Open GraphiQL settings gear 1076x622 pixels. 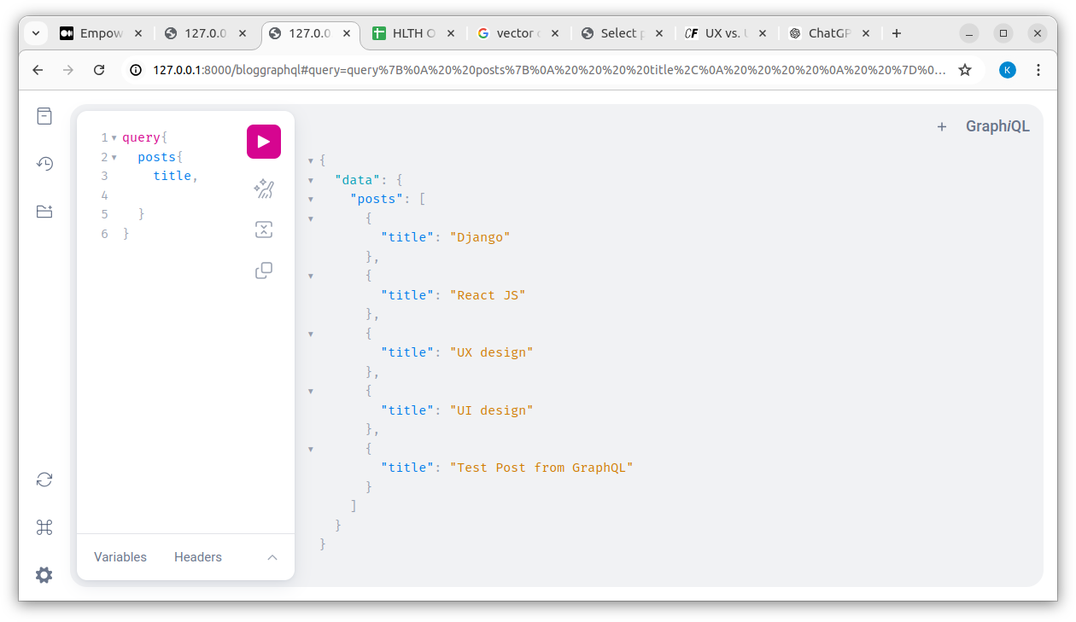44,575
